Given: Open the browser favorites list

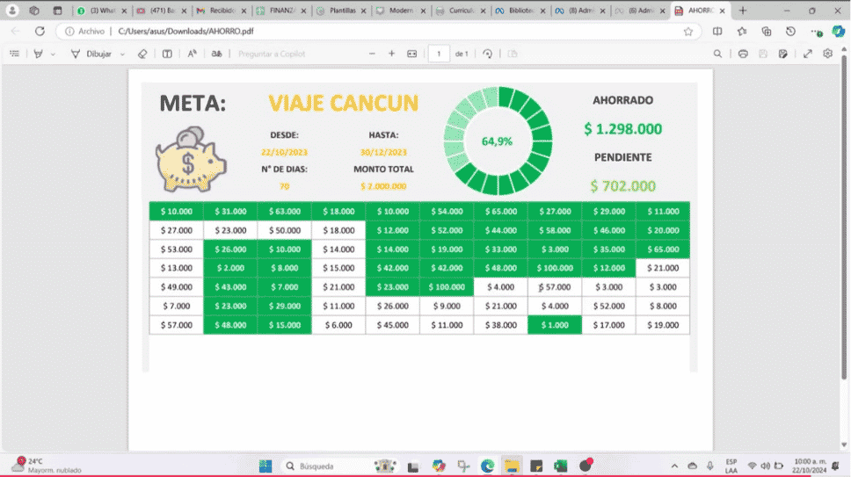Looking at the screenshot, I should [x=742, y=32].
